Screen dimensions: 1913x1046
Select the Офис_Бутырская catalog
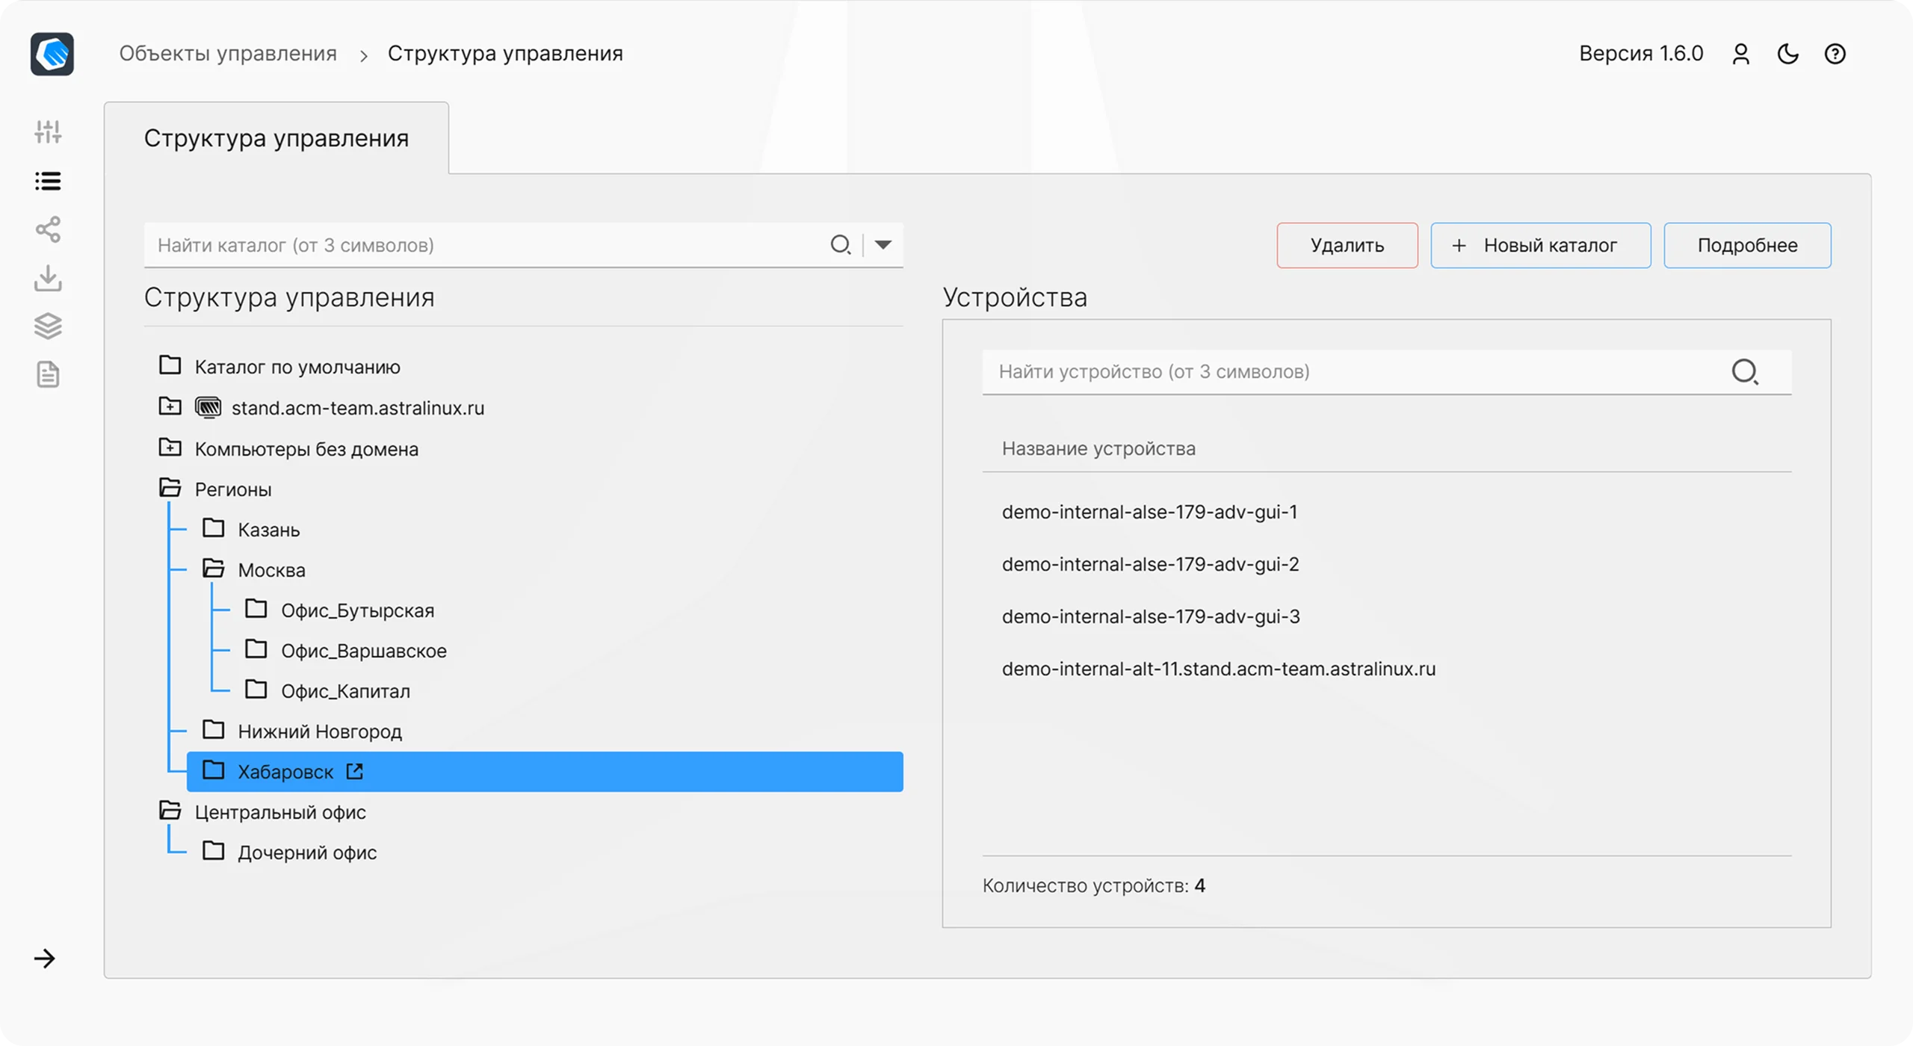(357, 610)
